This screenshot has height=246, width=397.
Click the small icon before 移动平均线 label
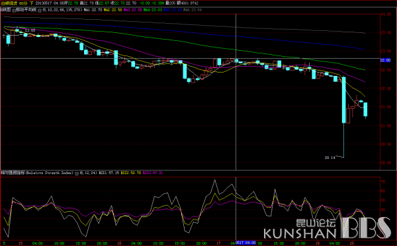pos(14,10)
